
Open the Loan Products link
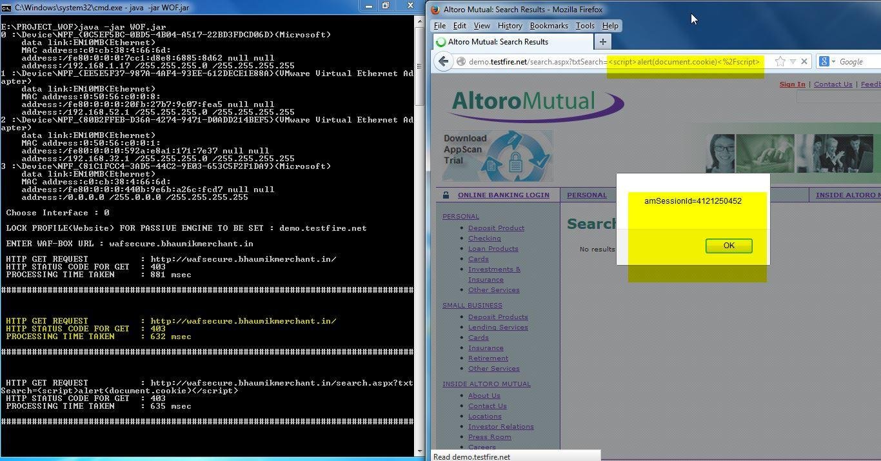493,248
